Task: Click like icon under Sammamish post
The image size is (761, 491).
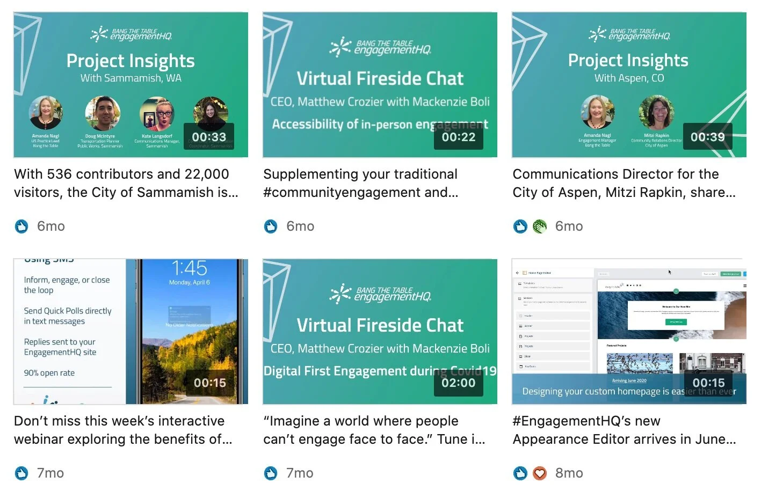Action: (x=21, y=226)
